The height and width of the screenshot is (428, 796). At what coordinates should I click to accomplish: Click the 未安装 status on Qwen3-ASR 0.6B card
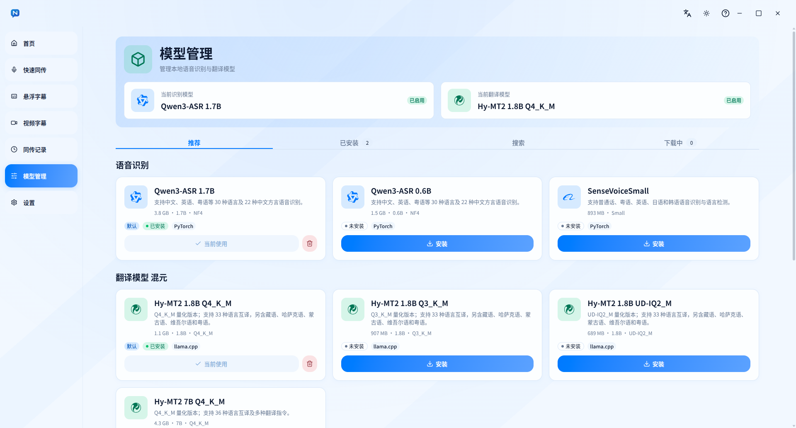pyautogui.click(x=354, y=226)
